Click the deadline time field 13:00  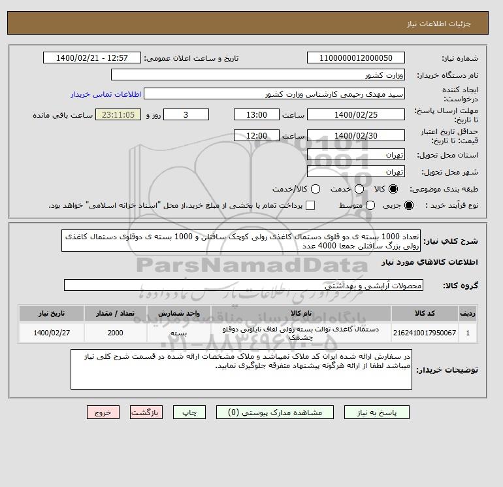(x=257, y=114)
